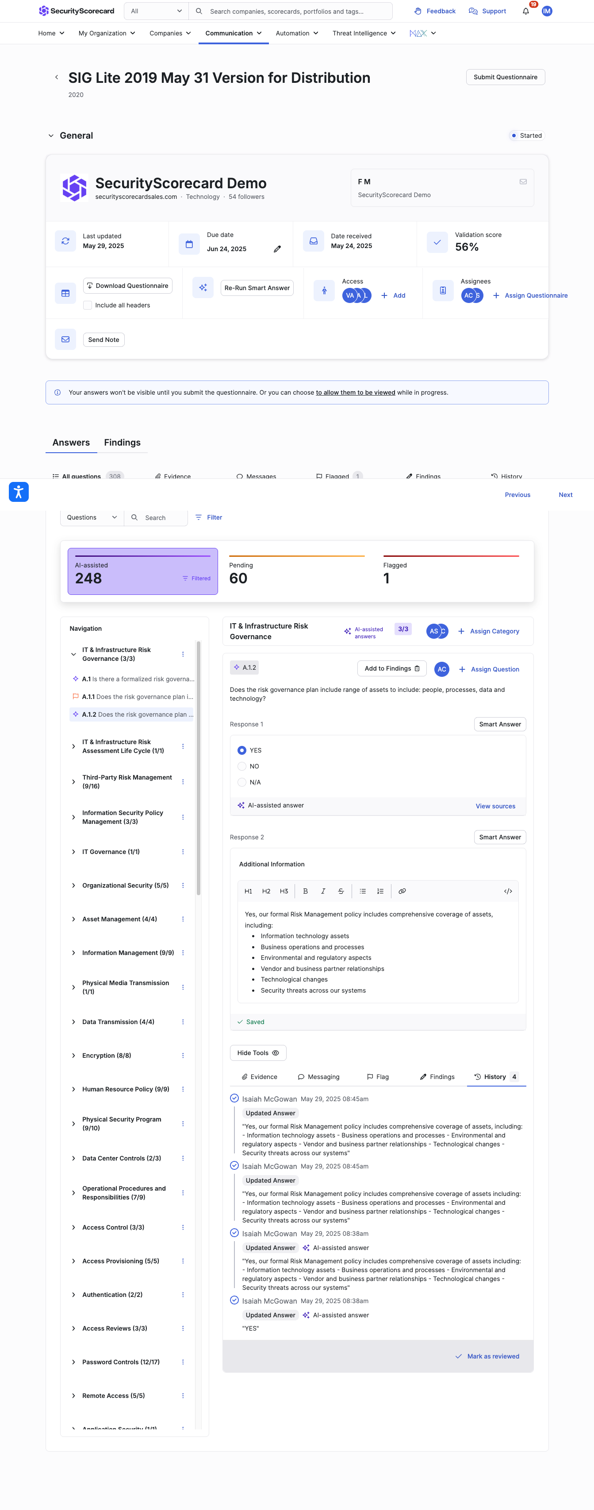
Task: Click Send Note button
Action: [103, 340]
